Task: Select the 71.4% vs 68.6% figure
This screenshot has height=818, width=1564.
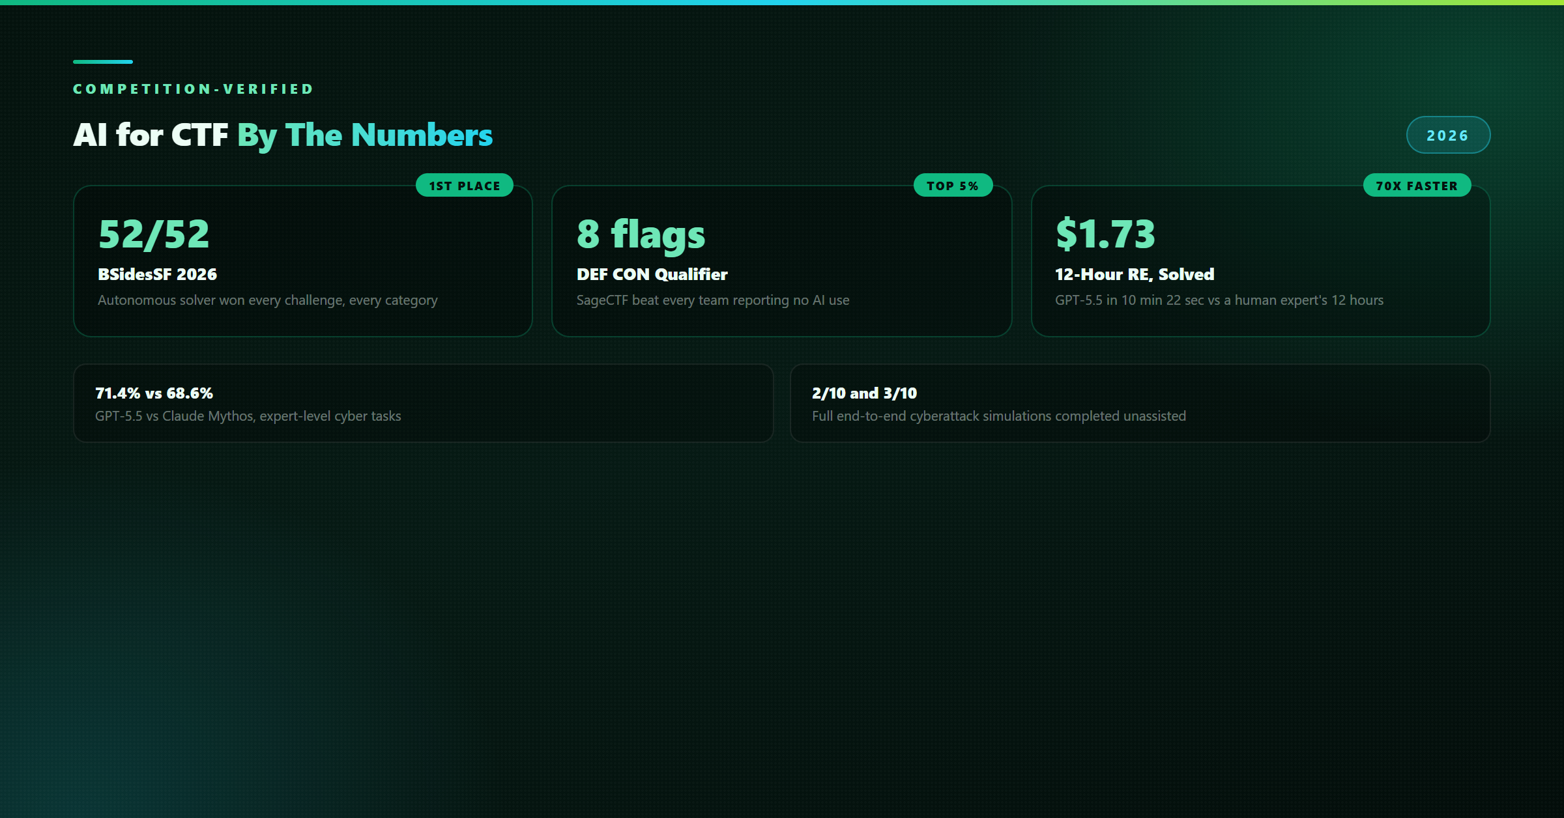Action: click(154, 393)
